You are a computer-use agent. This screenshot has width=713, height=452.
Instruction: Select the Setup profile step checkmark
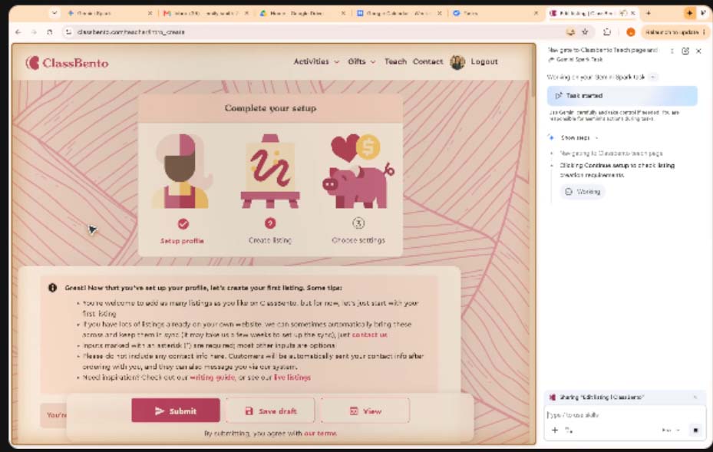pyautogui.click(x=183, y=224)
